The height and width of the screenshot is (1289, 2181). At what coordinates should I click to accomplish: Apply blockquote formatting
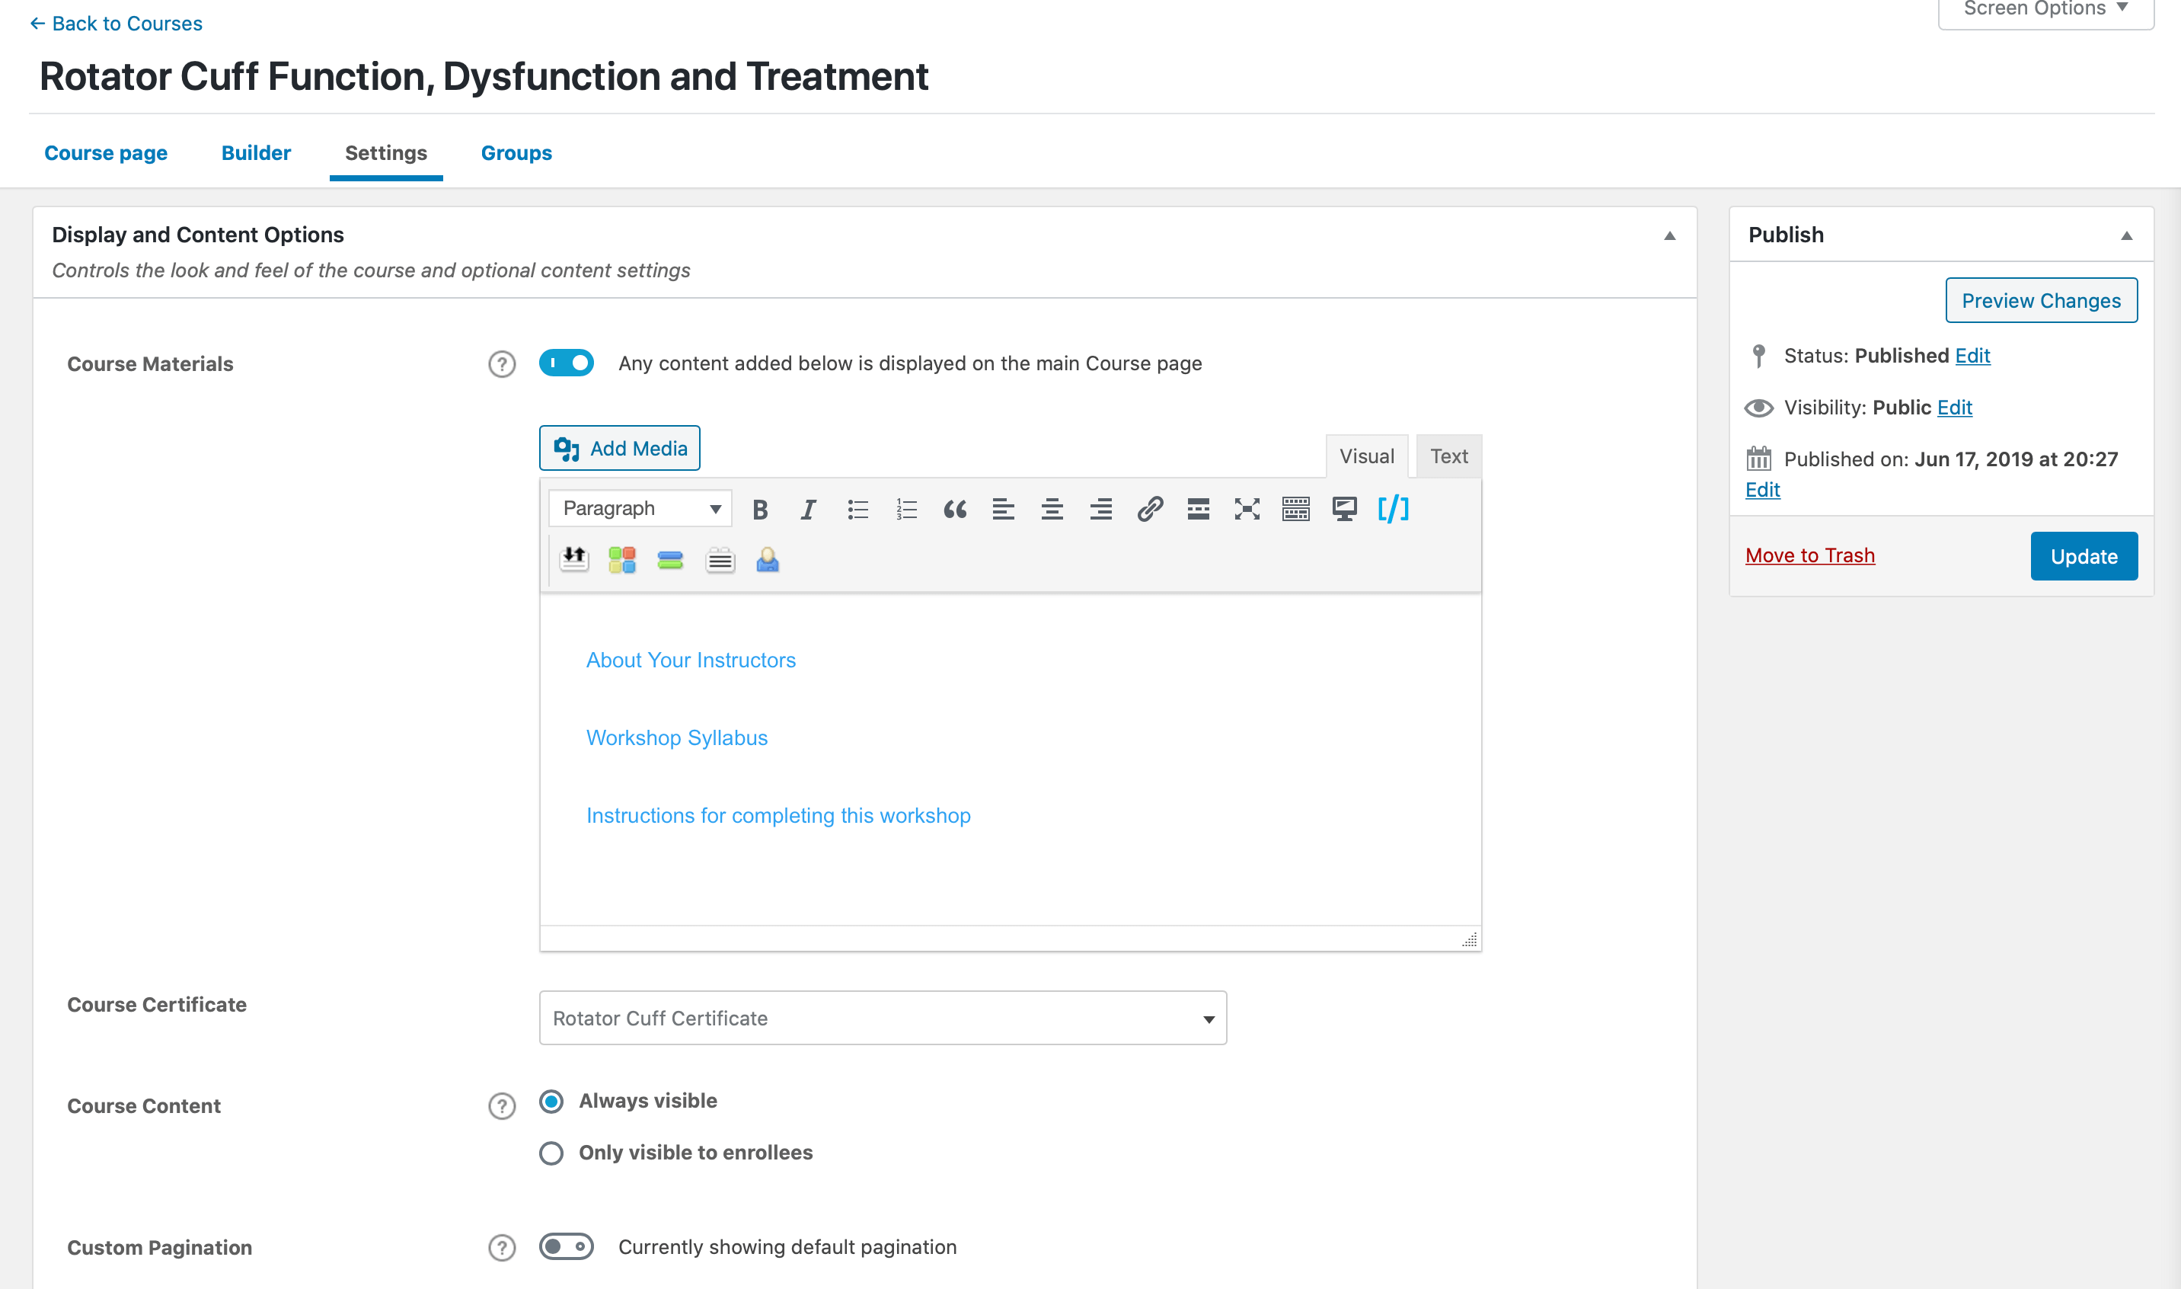point(955,509)
